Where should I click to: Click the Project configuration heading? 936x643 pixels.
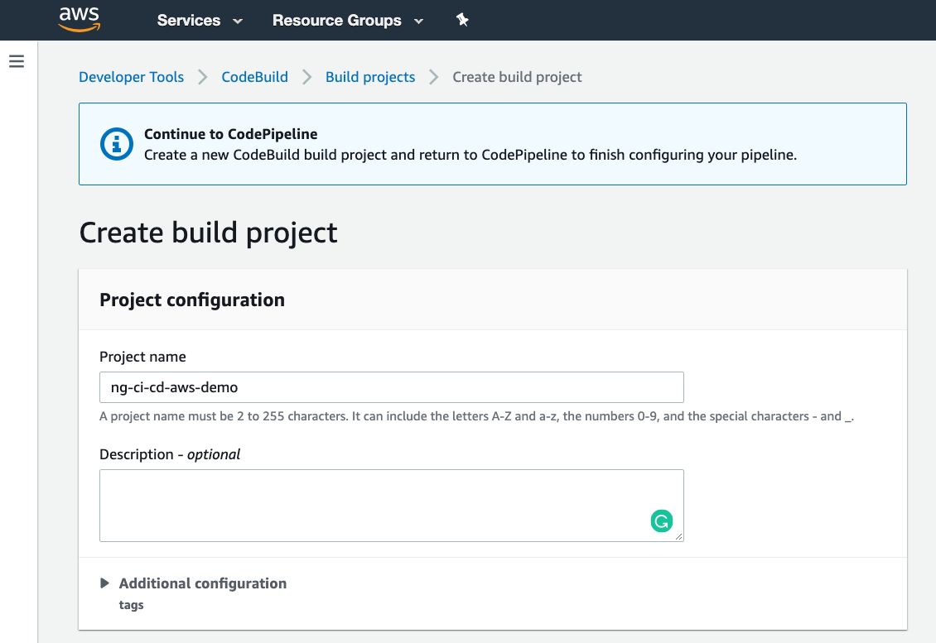(x=192, y=300)
